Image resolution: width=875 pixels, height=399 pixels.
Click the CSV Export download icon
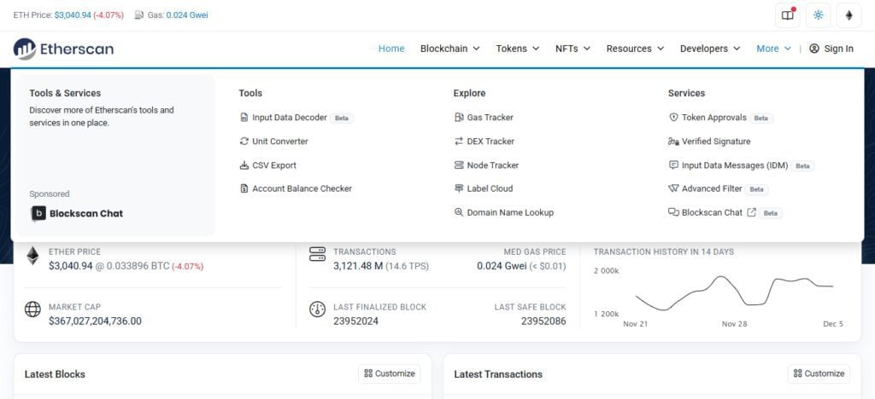point(244,165)
